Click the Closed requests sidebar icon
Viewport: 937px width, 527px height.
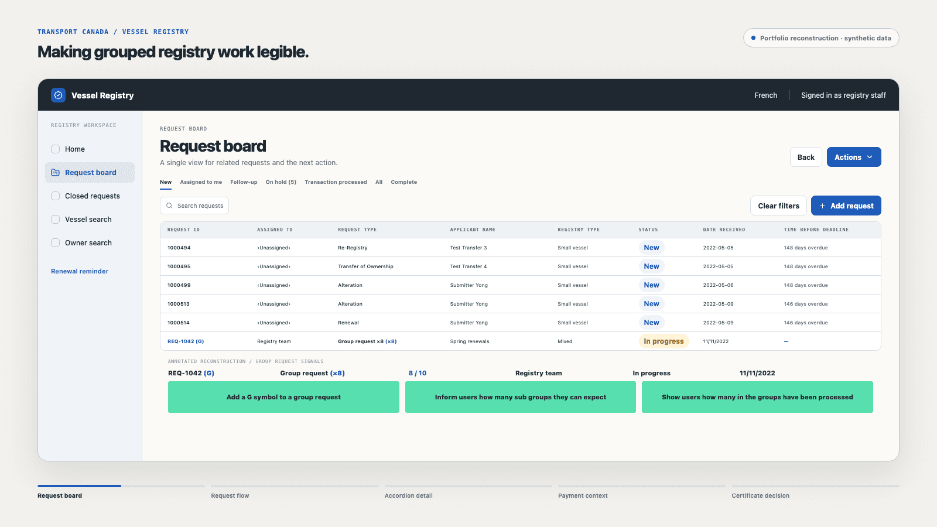[56, 196]
